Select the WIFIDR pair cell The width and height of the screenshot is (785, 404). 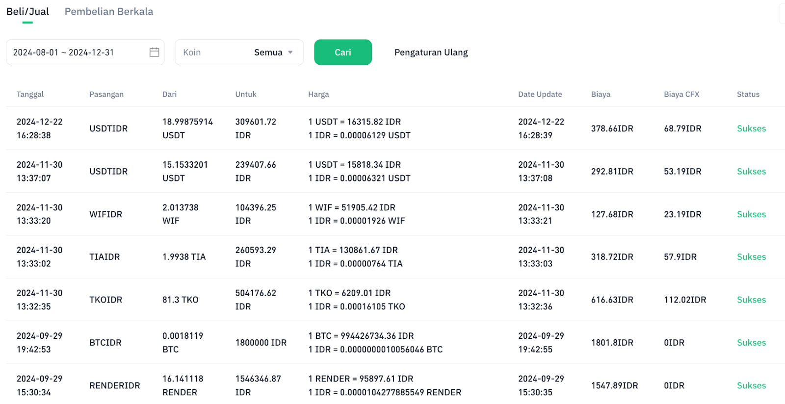click(x=106, y=214)
